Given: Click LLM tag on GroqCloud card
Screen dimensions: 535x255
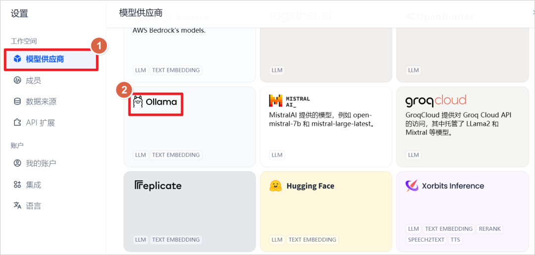Looking at the screenshot, I should 414,155.
